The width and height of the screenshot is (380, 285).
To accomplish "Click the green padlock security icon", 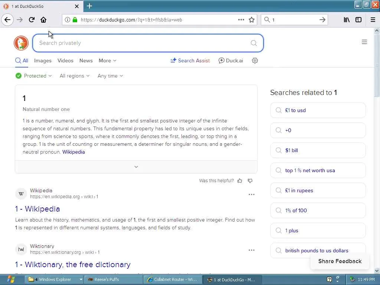I will tap(75, 20).
